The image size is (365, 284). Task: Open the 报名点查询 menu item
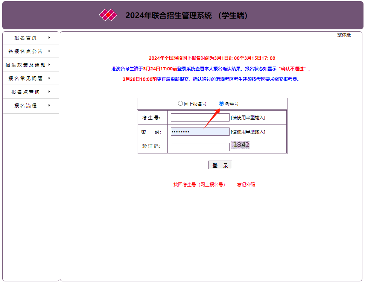tap(26, 92)
